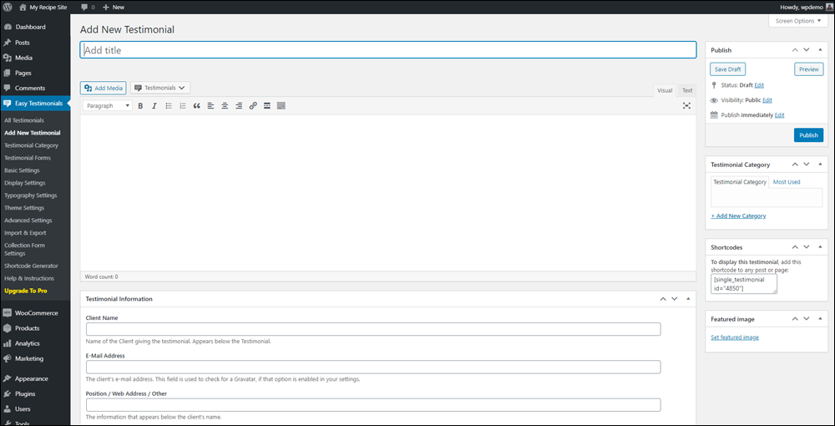The width and height of the screenshot is (835, 426).
Task: Click the Preview button
Action: coord(808,69)
